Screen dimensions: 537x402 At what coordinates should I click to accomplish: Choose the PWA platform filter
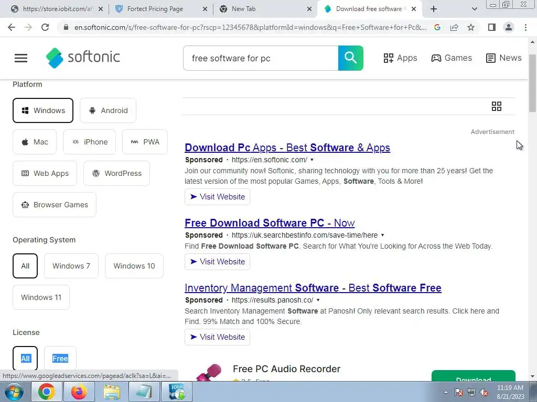coord(145,142)
